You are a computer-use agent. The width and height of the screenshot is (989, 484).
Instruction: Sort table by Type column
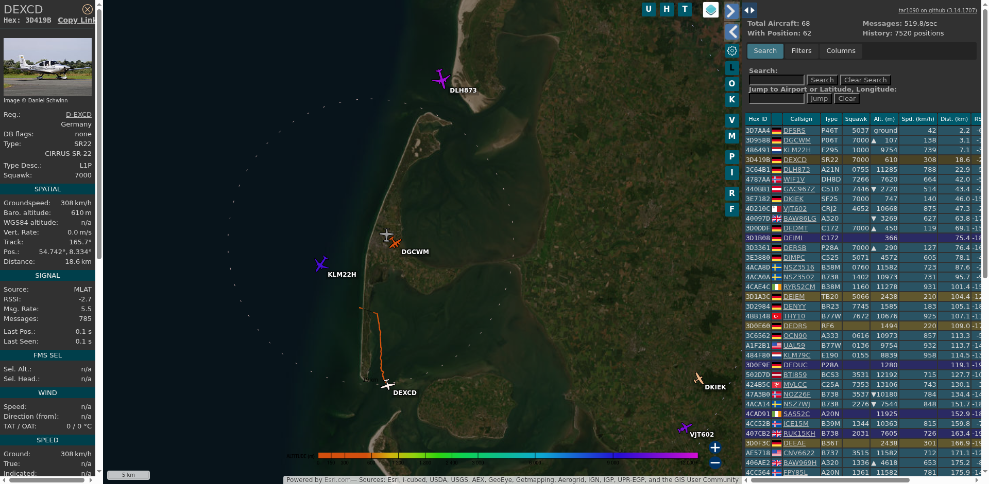[831, 119]
